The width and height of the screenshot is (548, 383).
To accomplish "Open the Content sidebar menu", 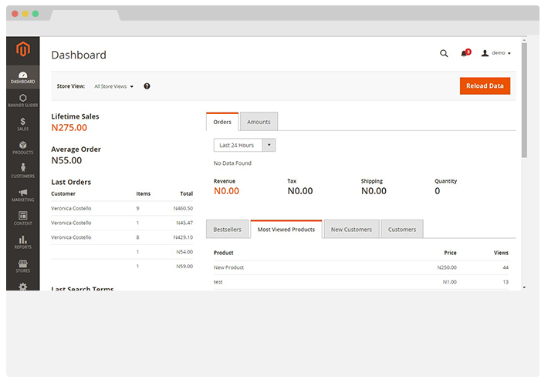I will click(22, 219).
